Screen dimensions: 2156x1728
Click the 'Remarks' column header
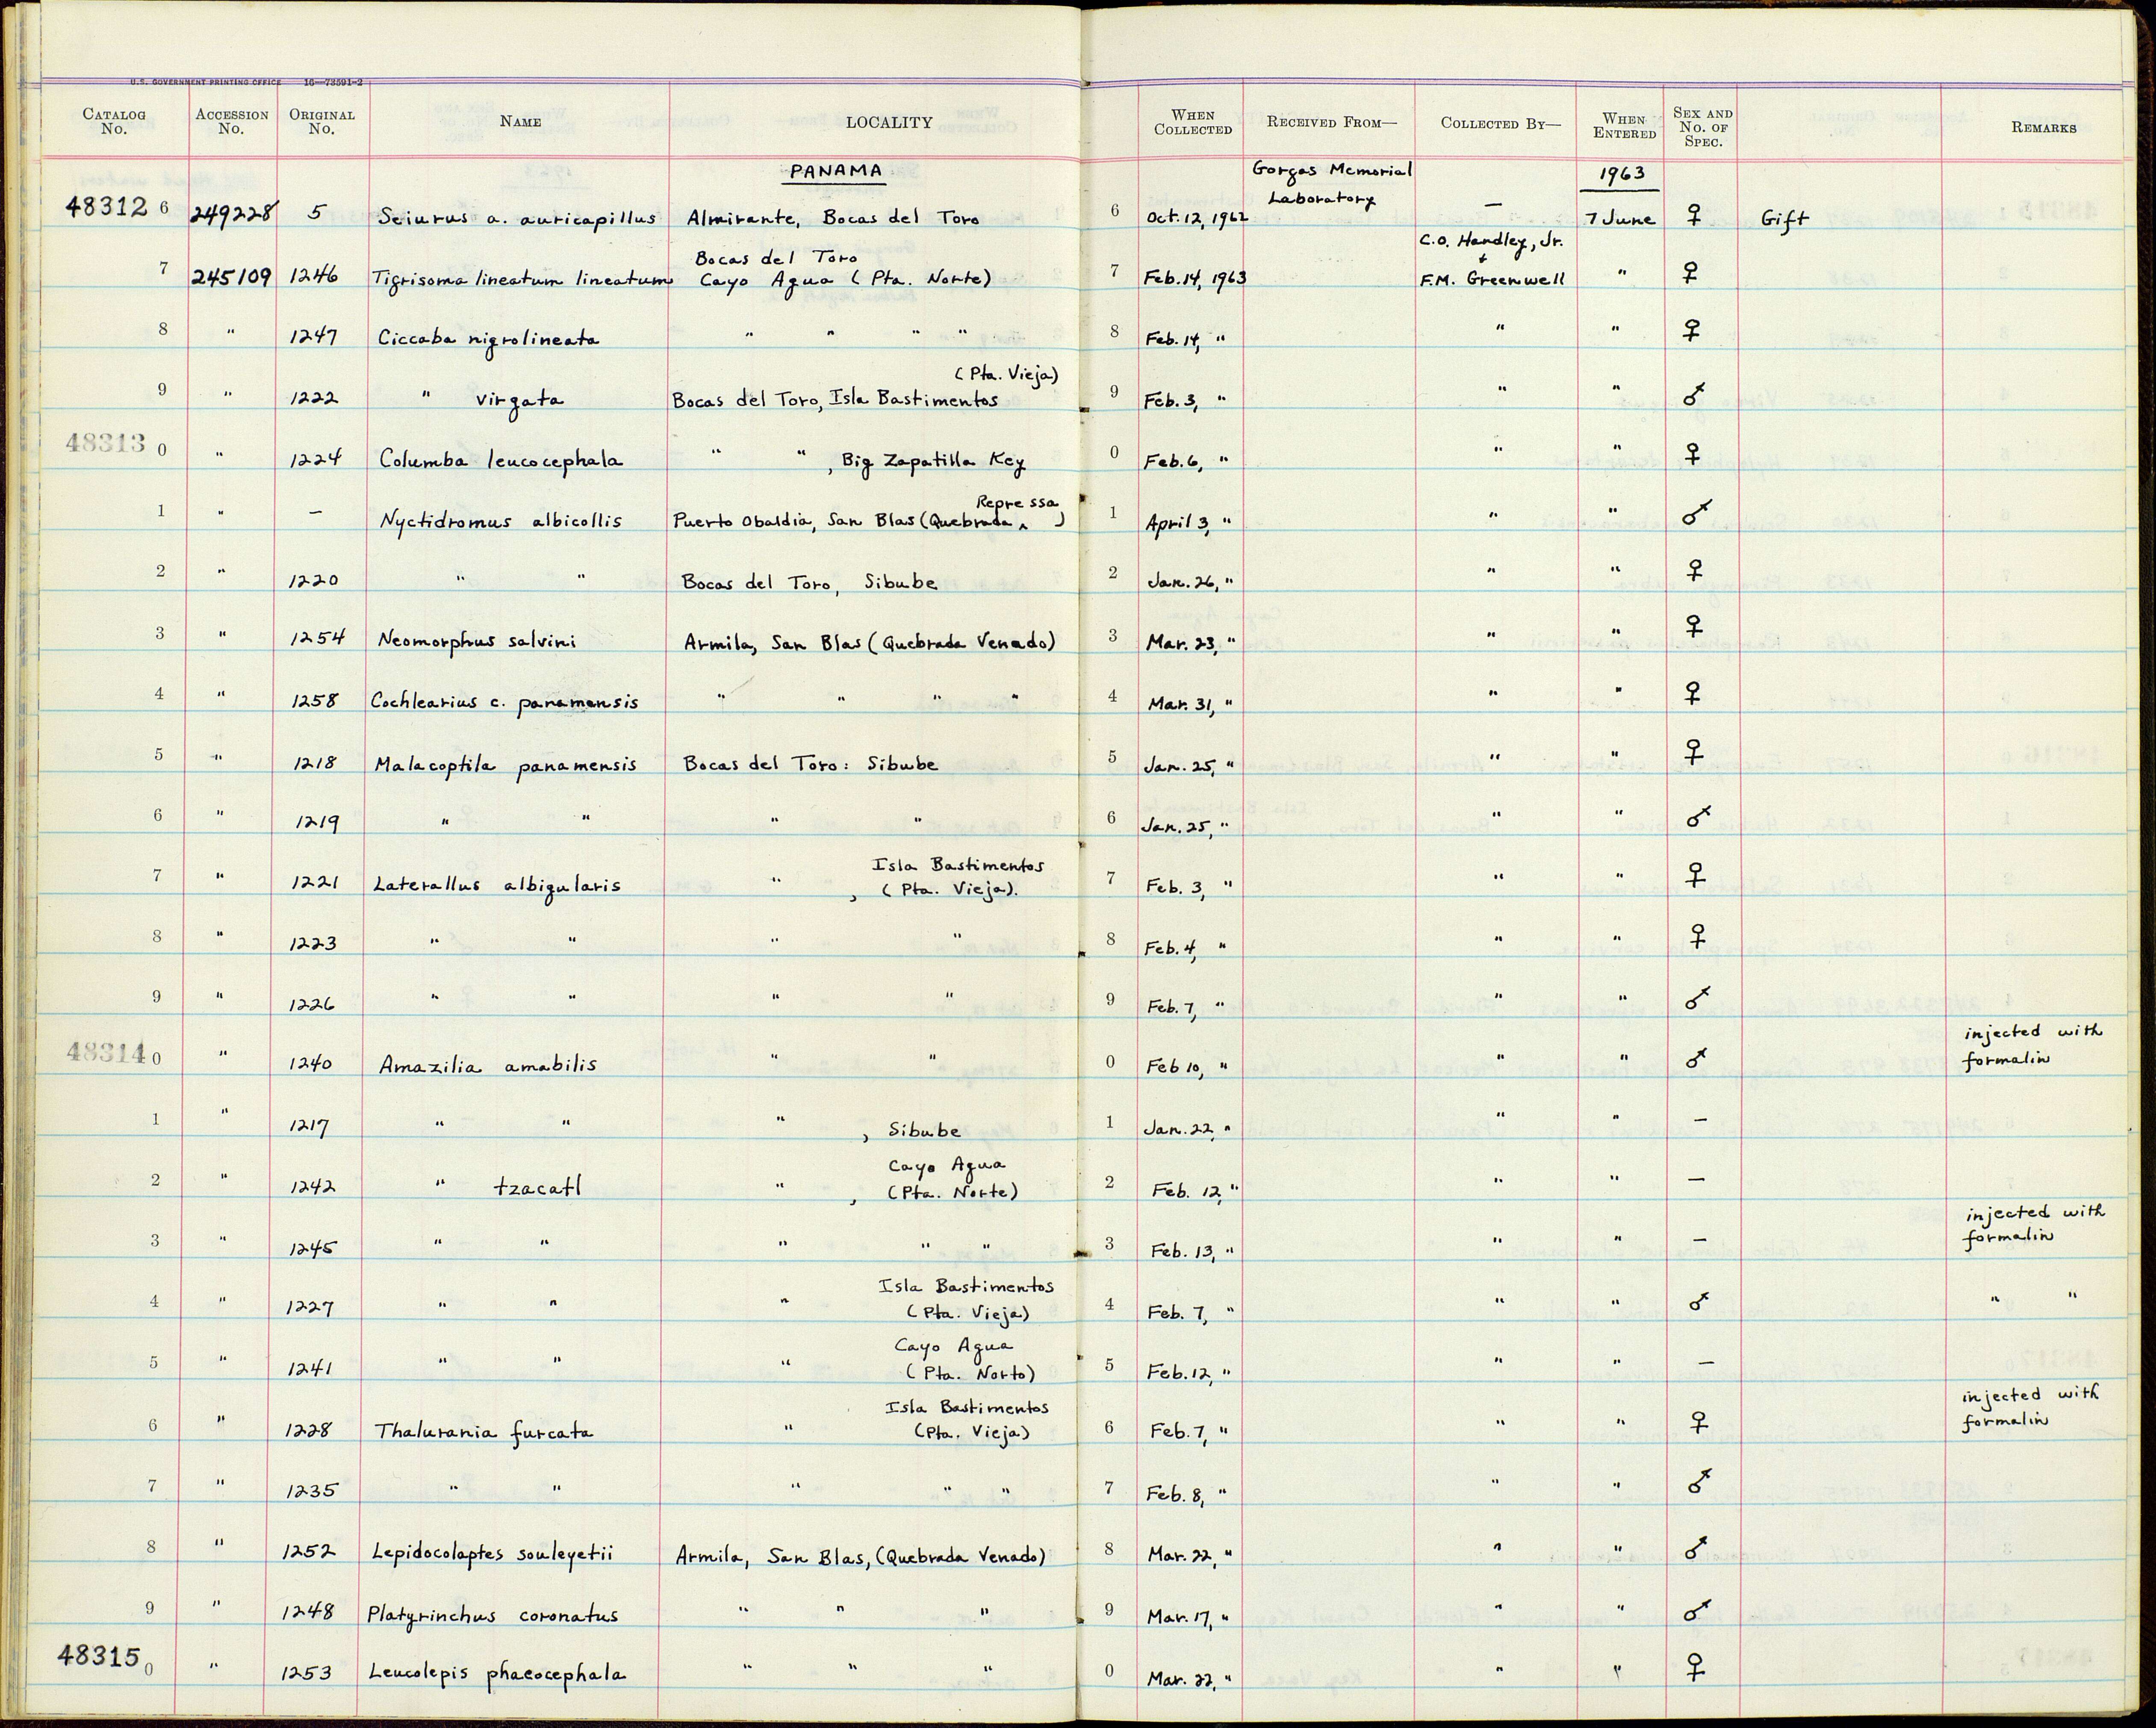click(2044, 127)
